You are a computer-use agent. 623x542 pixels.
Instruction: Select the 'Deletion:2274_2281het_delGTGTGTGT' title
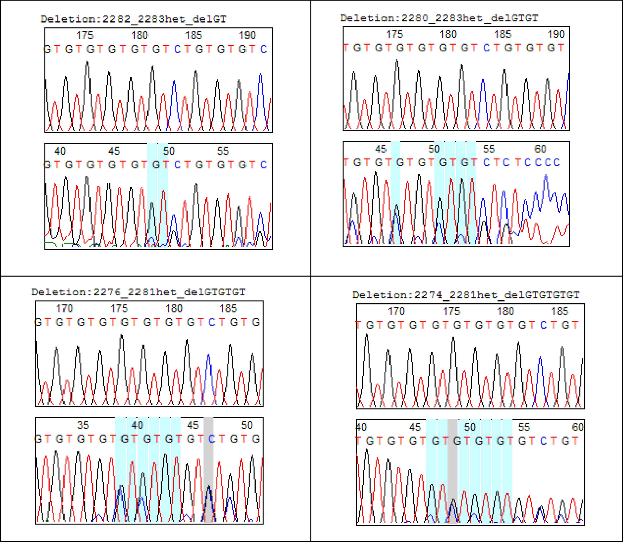[466, 295]
